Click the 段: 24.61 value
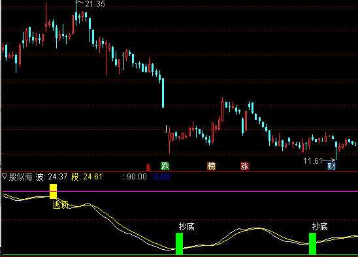Image resolution: width=358 pixels, height=257 pixels. (86, 177)
